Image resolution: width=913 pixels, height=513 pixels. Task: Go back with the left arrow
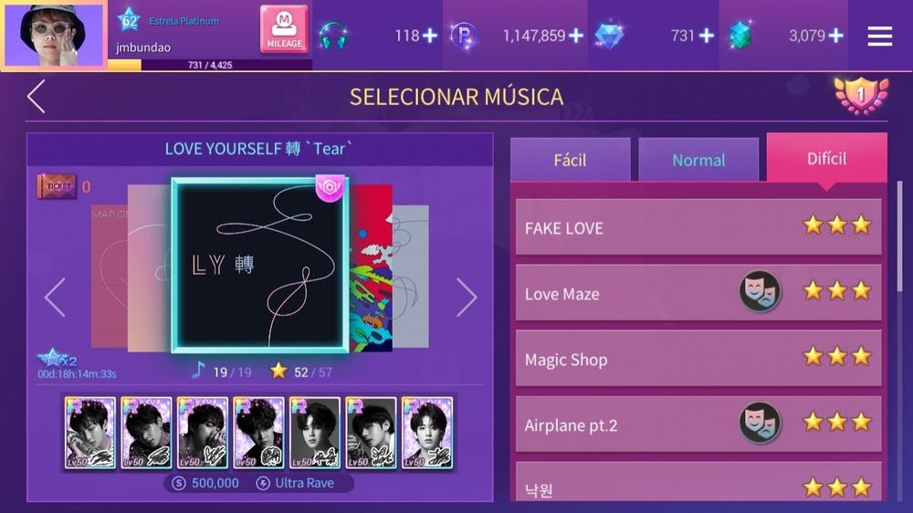37,96
